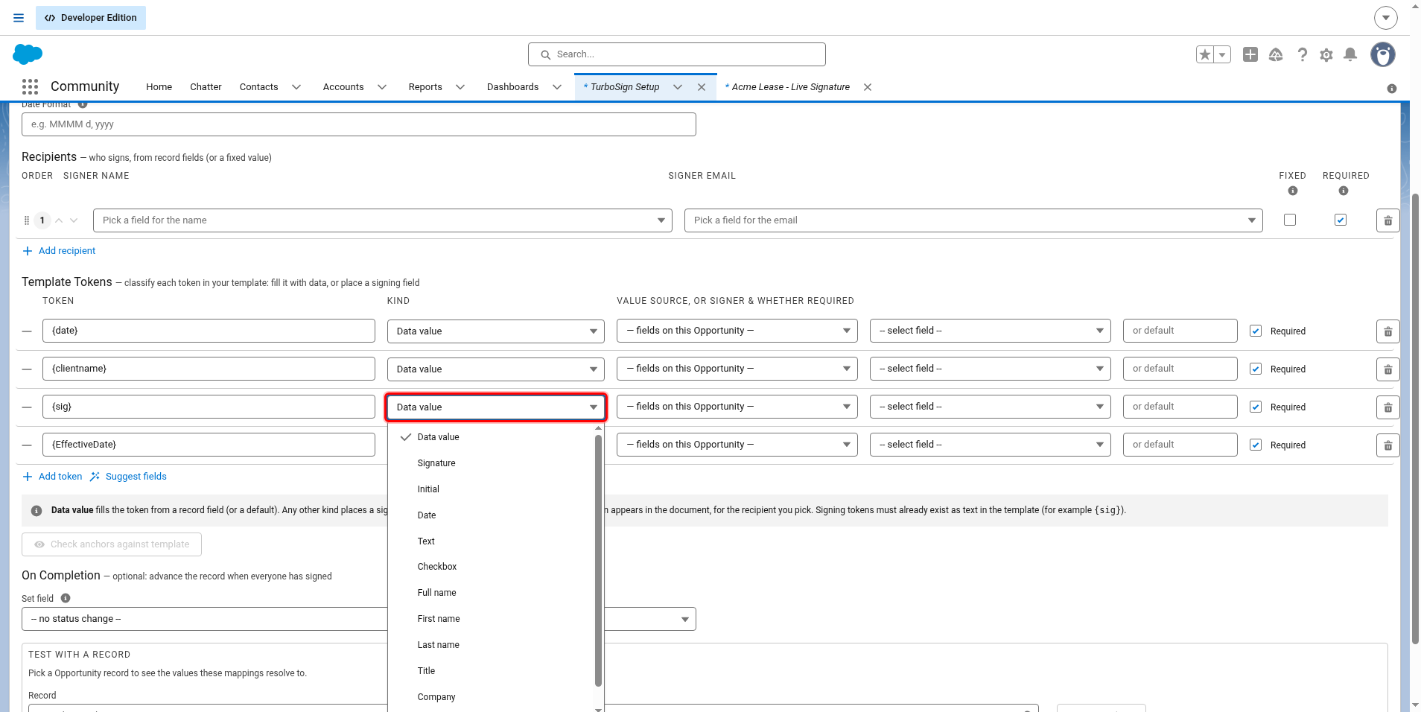The height and width of the screenshot is (712, 1421).
Task: Open the App Launcher grid icon
Action: pos(30,87)
